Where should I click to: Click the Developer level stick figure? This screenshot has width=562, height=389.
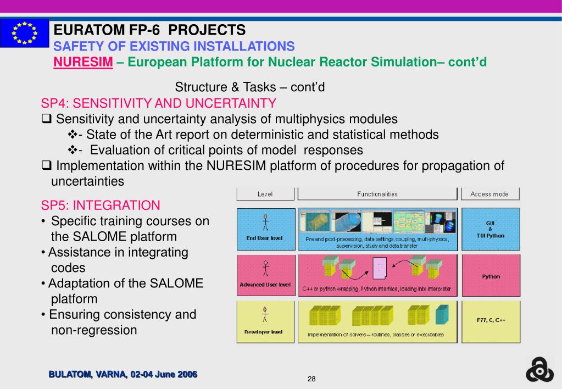pos(265,314)
